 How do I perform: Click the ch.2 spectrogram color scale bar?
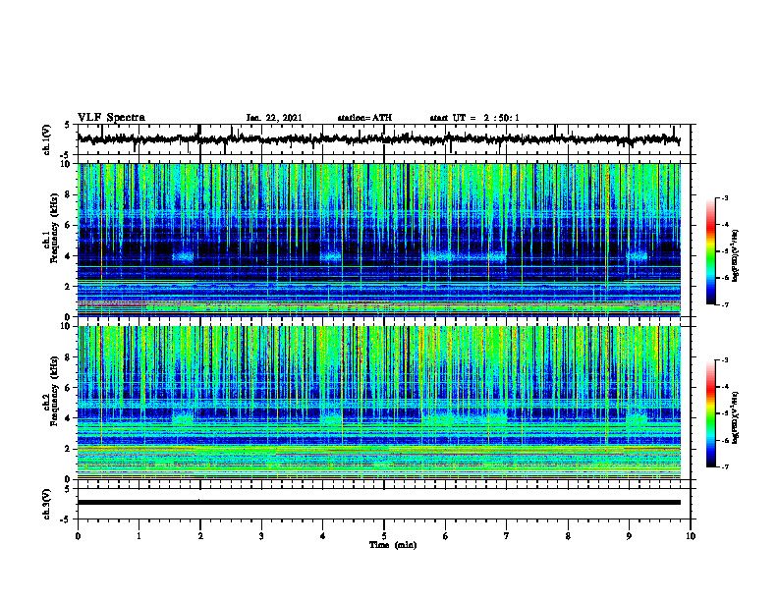(711, 413)
